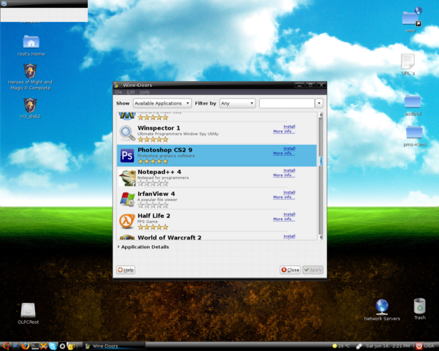Click More info for Photoshop CS2

click(x=284, y=153)
